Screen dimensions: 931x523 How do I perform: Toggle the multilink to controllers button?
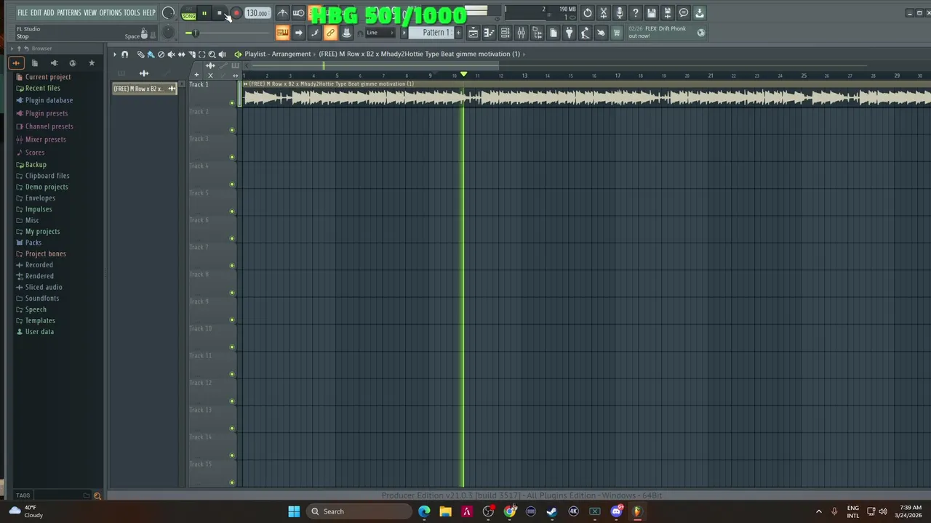[346, 33]
